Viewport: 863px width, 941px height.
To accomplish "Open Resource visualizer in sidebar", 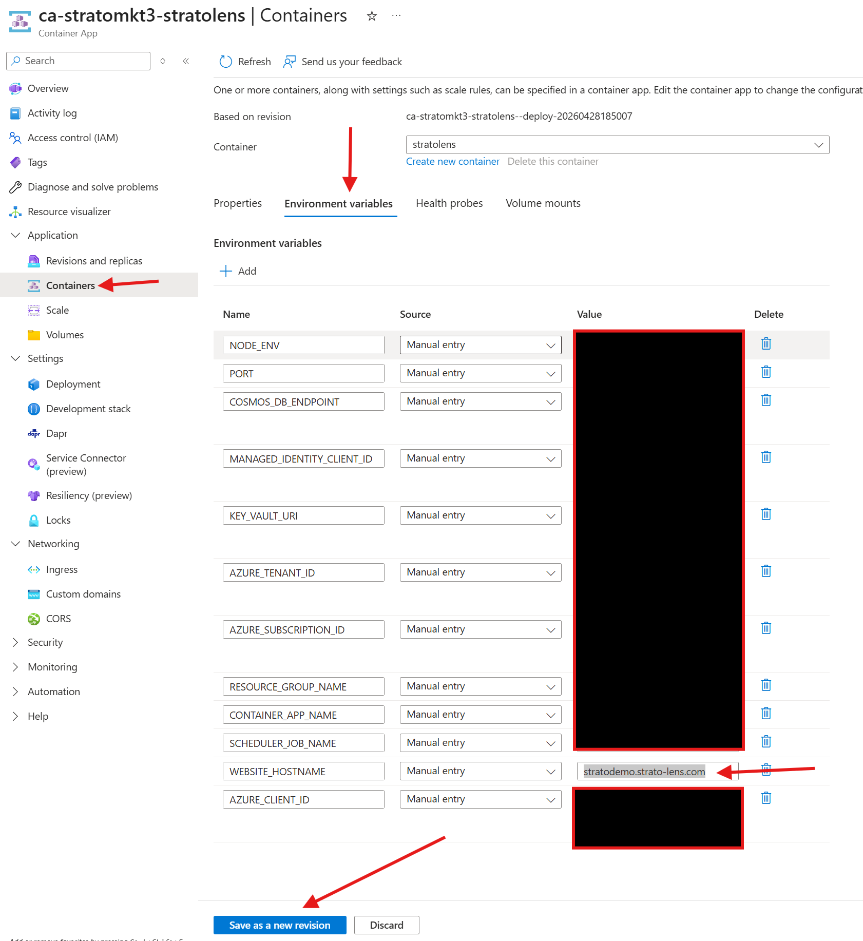I will click(69, 212).
